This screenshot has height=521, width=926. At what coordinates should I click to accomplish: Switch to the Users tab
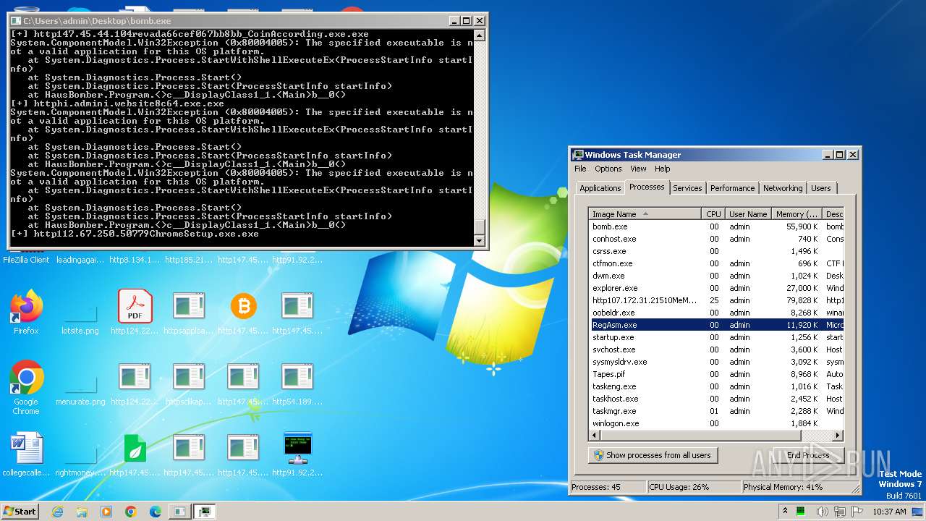pyautogui.click(x=821, y=188)
